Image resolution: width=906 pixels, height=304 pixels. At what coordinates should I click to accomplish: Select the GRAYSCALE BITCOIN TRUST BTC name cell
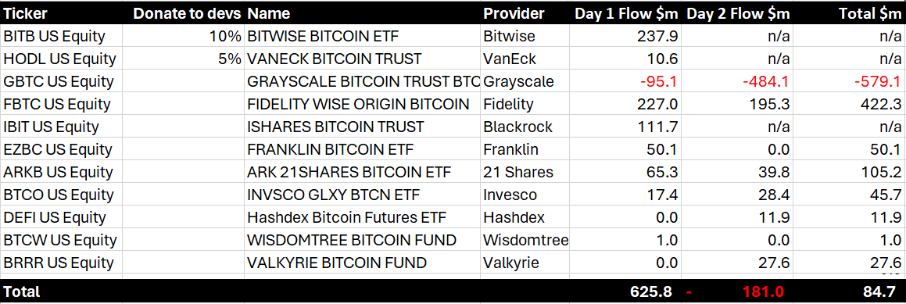tap(363, 81)
